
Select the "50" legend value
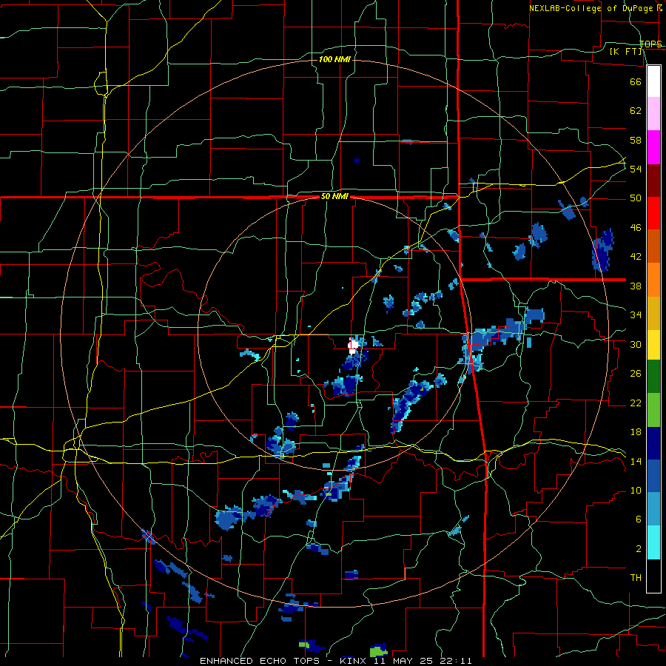point(636,198)
